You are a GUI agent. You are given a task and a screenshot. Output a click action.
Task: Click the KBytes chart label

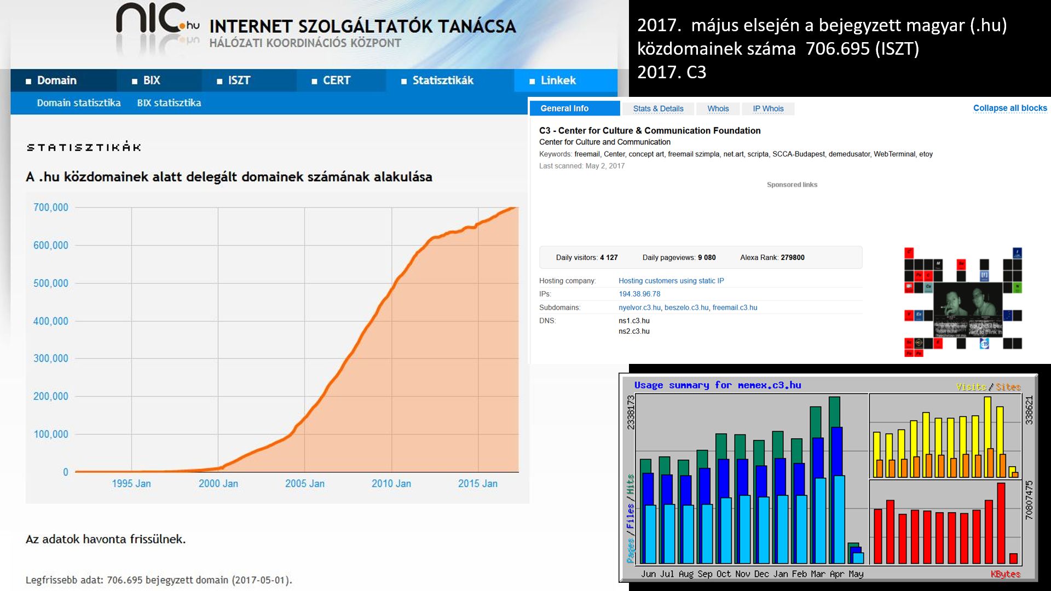(x=1006, y=574)
